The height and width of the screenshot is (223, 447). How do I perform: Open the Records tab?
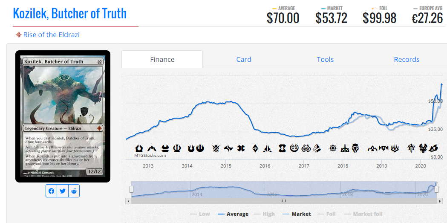(407, 59)
